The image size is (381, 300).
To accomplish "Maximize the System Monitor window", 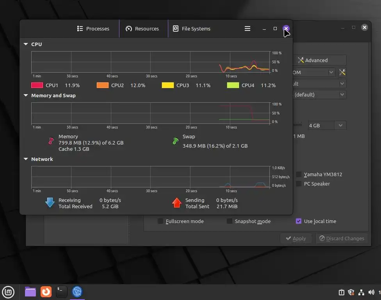I will pos(275,29).
